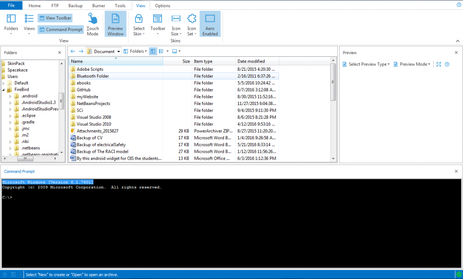The image size is (463, 279).
Task: Close the Preview panel
Action: [x=457, y=53]
